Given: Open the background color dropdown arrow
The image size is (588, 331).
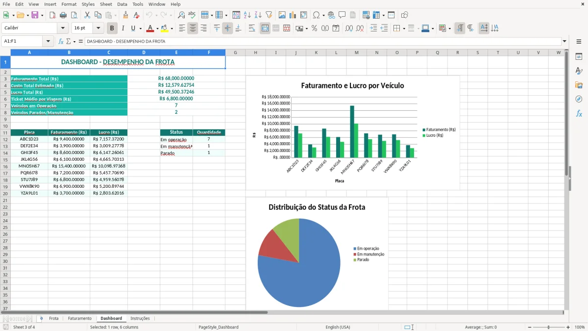Looking at the screenshot, I should click(171, 28).
